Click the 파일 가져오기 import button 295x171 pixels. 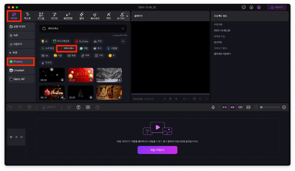157,150
